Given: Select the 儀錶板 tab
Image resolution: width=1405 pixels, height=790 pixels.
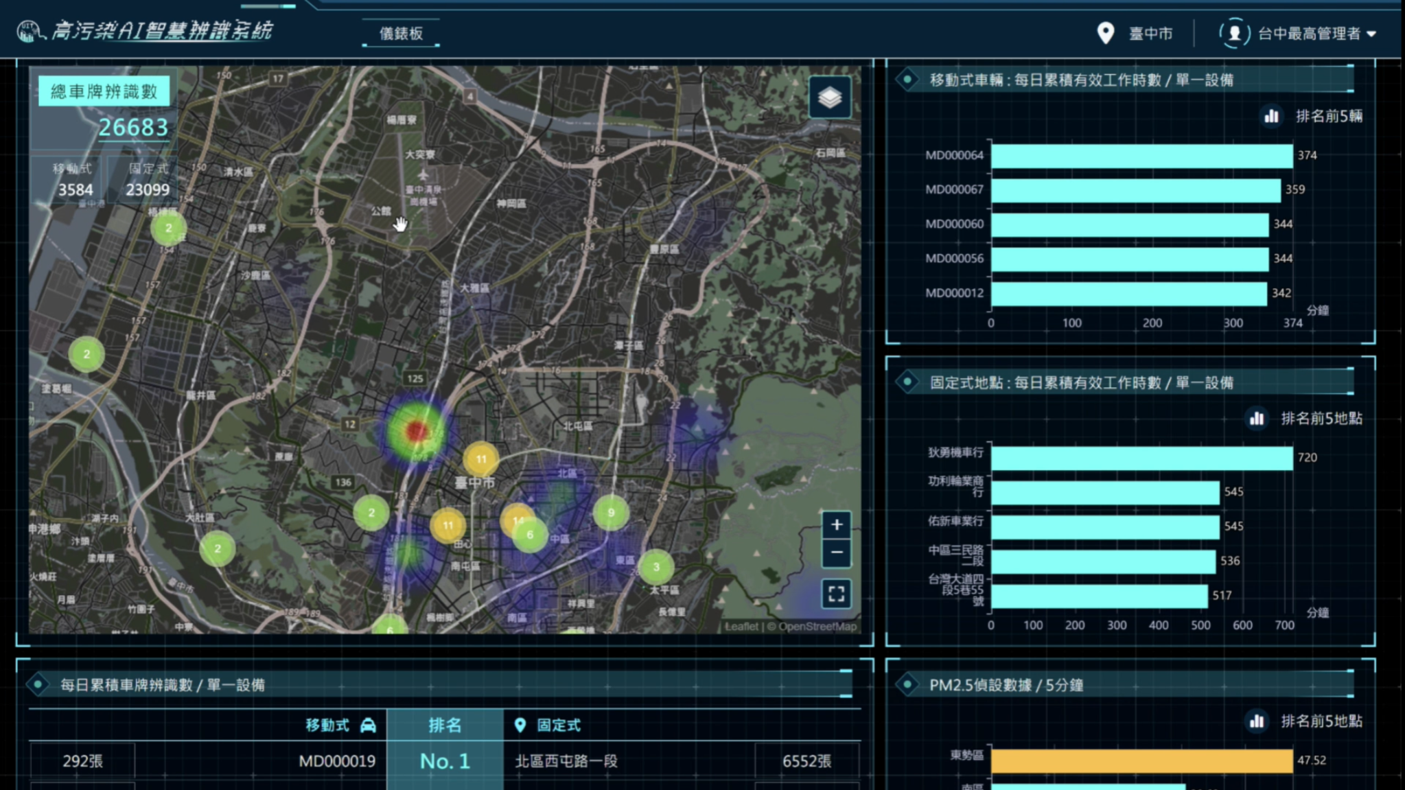Looking at the screenshot, I should coord(401,34).
